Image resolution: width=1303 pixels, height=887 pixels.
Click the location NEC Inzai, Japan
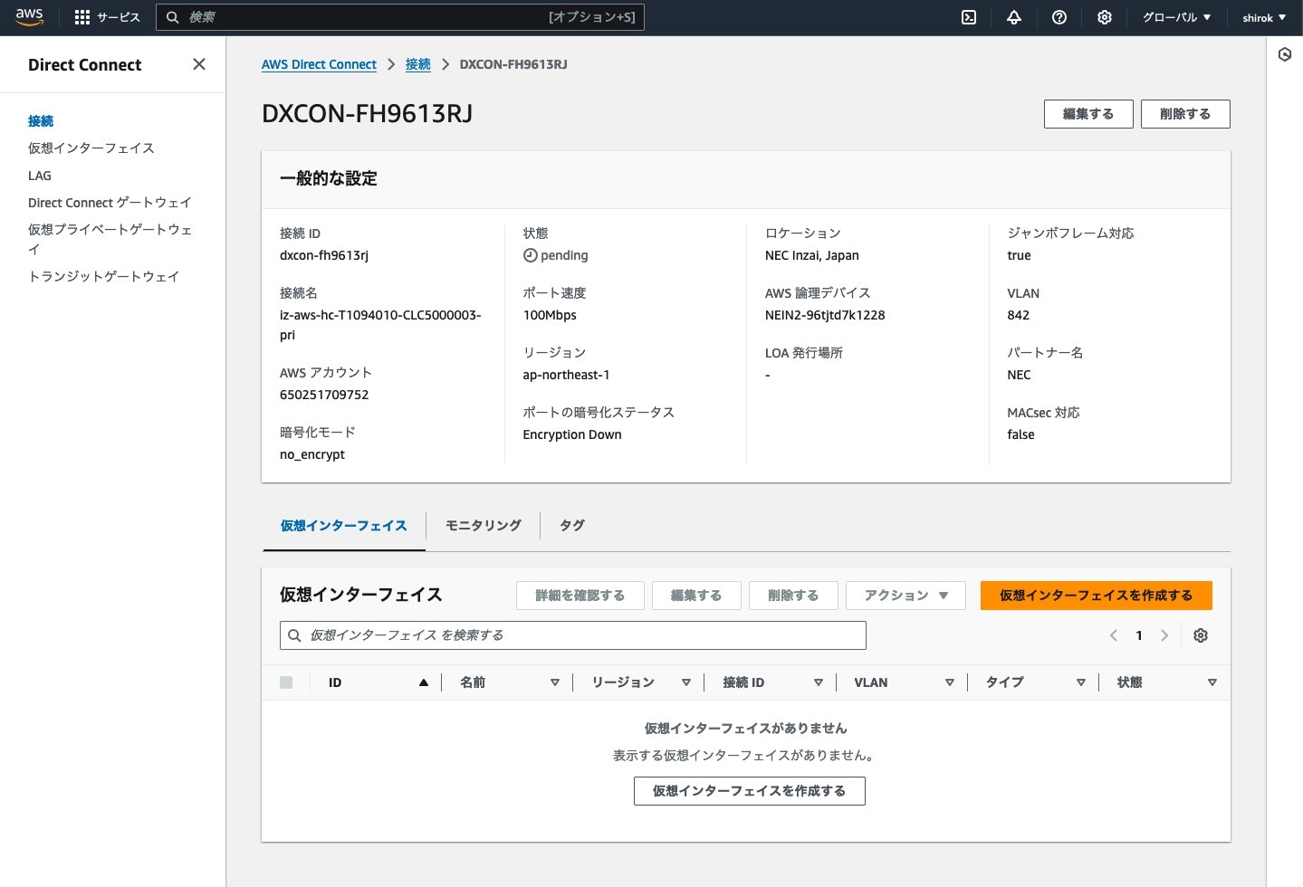(x=812, y=255)
